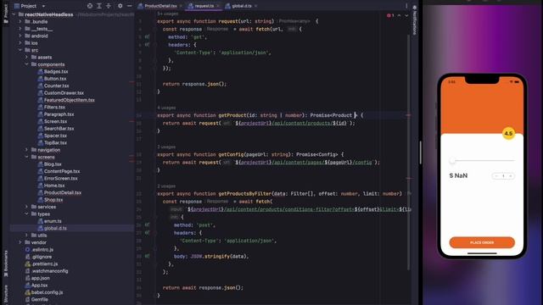Image resolution: width=543 pixels, height=305 pixels.
Task: Close the ProductDetail.tsx tab
Action: pos(181,6)
